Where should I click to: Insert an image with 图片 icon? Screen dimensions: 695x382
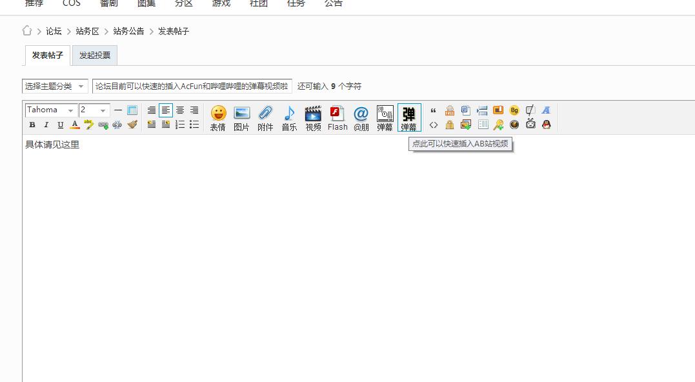(x=241, y=117)
